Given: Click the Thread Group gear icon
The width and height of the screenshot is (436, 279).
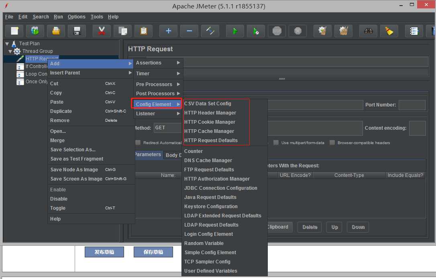Looking at the screenshot, I should (x=17, y=51).
